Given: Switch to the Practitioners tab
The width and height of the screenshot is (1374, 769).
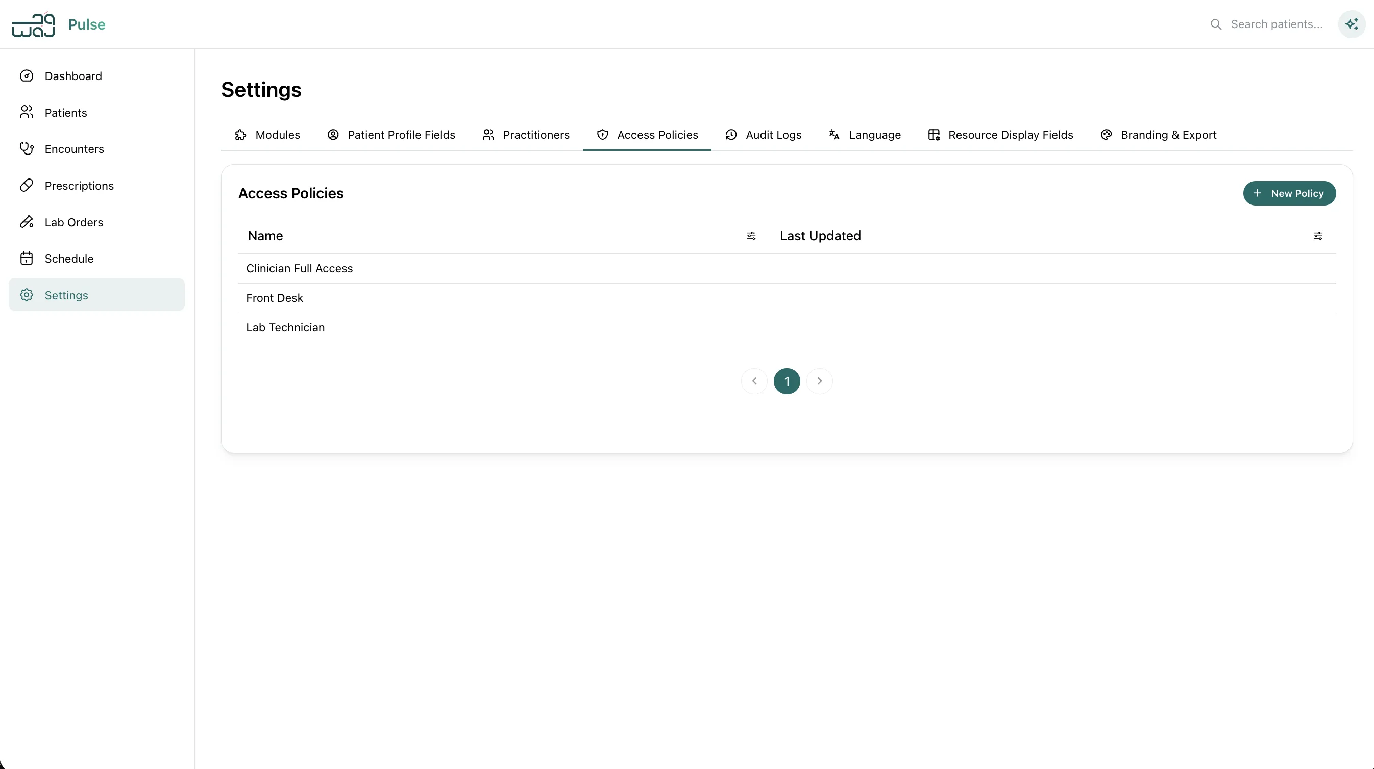Looking at the screenshot, I should click(526, 135).
